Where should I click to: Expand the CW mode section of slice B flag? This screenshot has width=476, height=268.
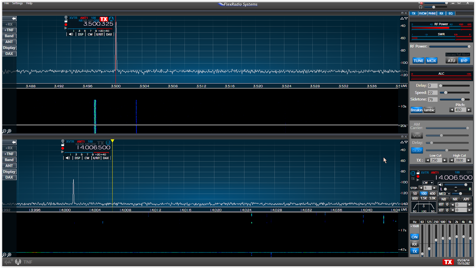click(87, 158)
